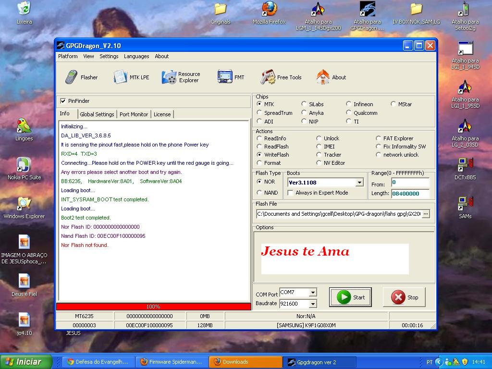Viewport: 492px width, 369px height.
Task: Open the Flasher tool in the toolbar
Action: (82, 77)
